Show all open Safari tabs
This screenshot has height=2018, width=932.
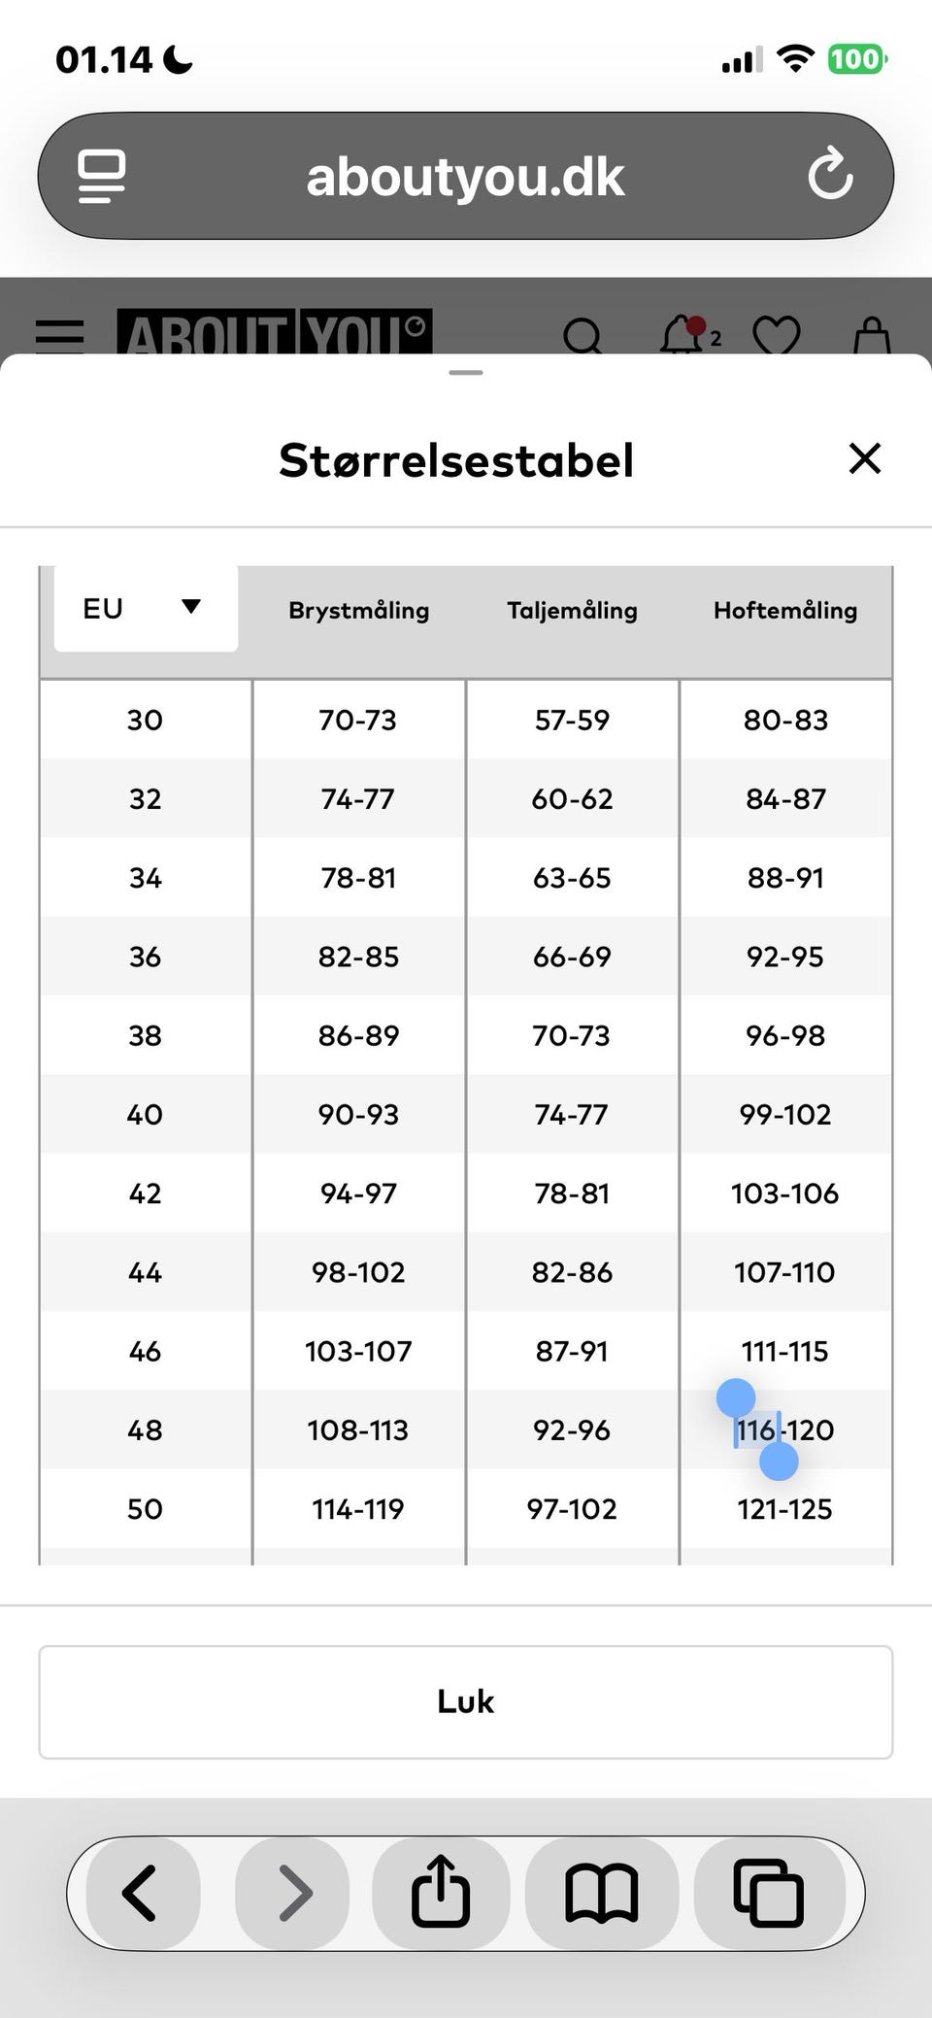tap(768, 1893)
